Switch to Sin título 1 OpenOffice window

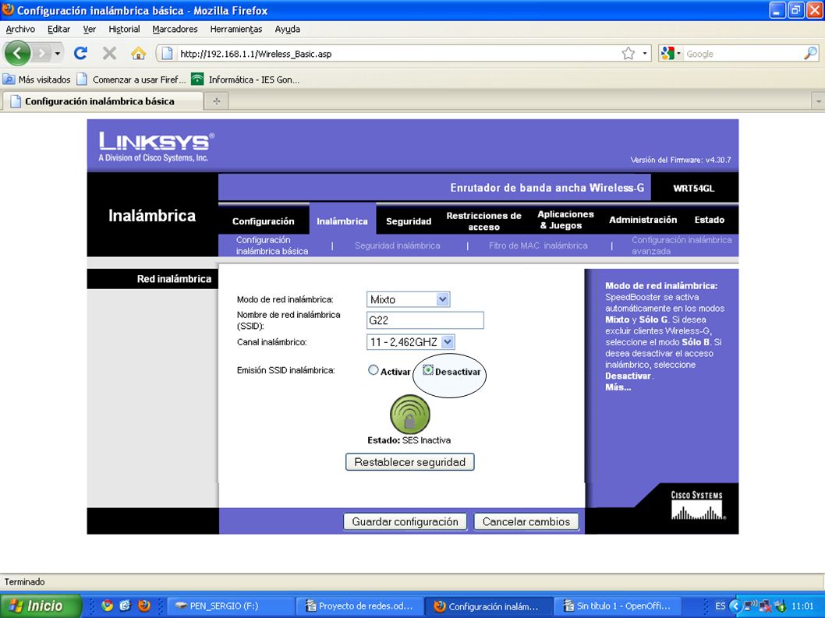617,606
